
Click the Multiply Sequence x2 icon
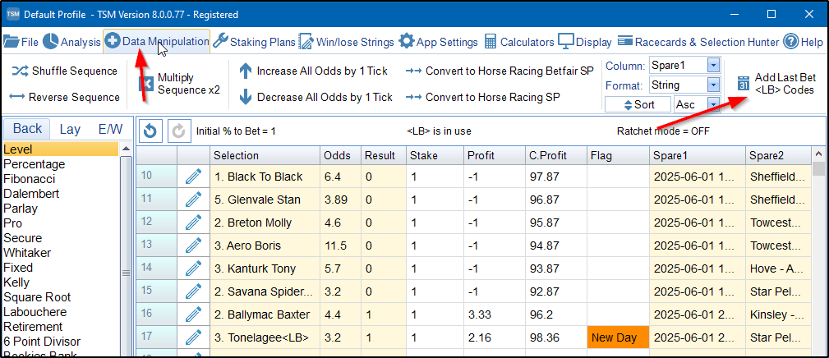pyautogui.click(x=146, y=84)
